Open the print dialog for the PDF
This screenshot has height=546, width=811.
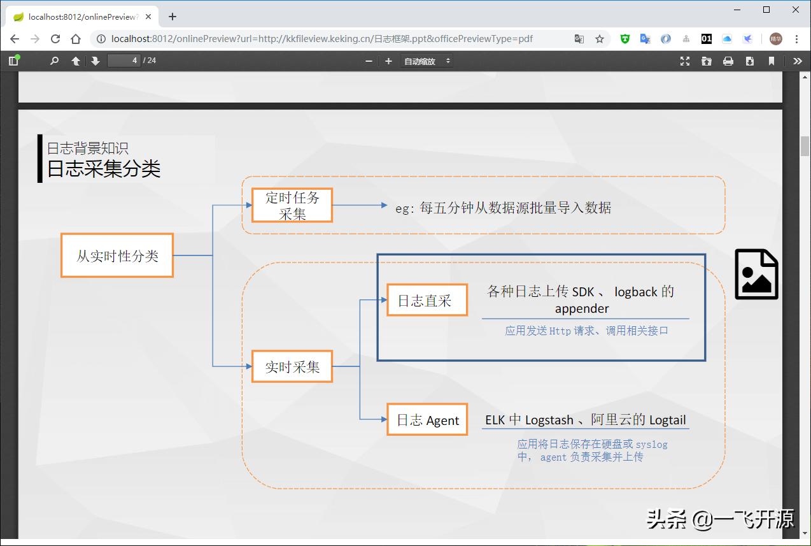tap(728, 61)
